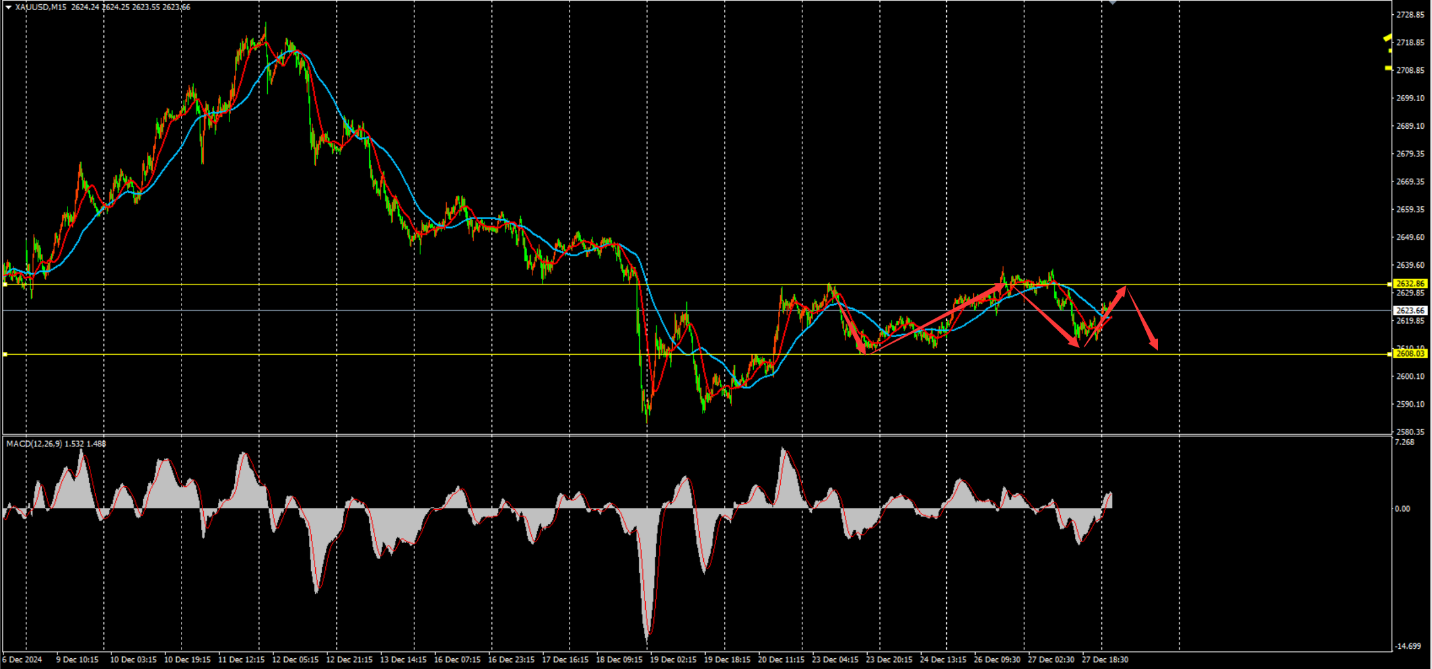Click the 2718.85 price scale value
Image resolution: width=1432 pixels, height=669 pixels.
[1410, 42]
